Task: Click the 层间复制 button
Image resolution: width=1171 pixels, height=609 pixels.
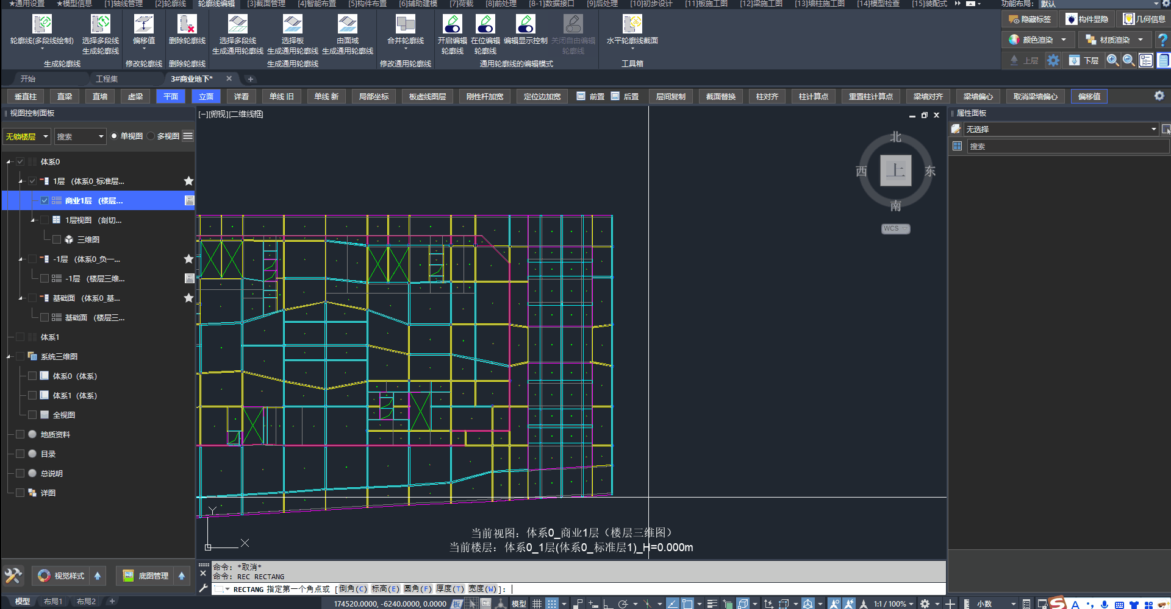Action: 670,97
